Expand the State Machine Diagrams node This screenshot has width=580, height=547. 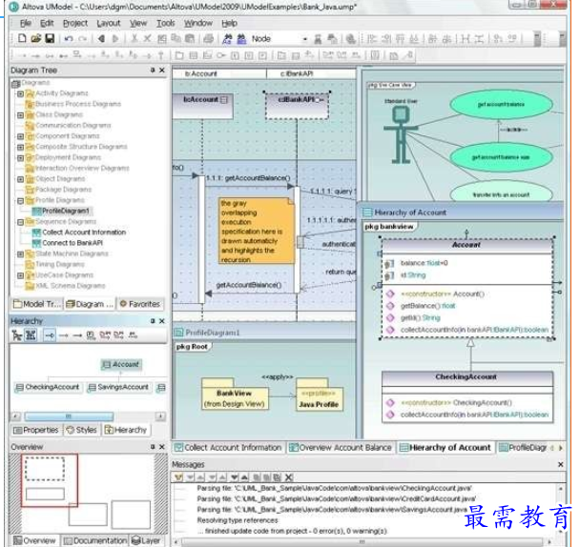[20, 254]
